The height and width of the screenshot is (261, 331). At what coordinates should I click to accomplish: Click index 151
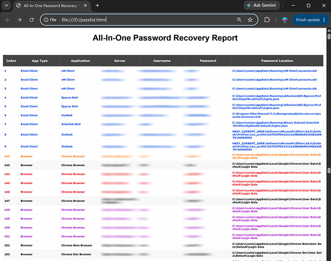(7, 237)
